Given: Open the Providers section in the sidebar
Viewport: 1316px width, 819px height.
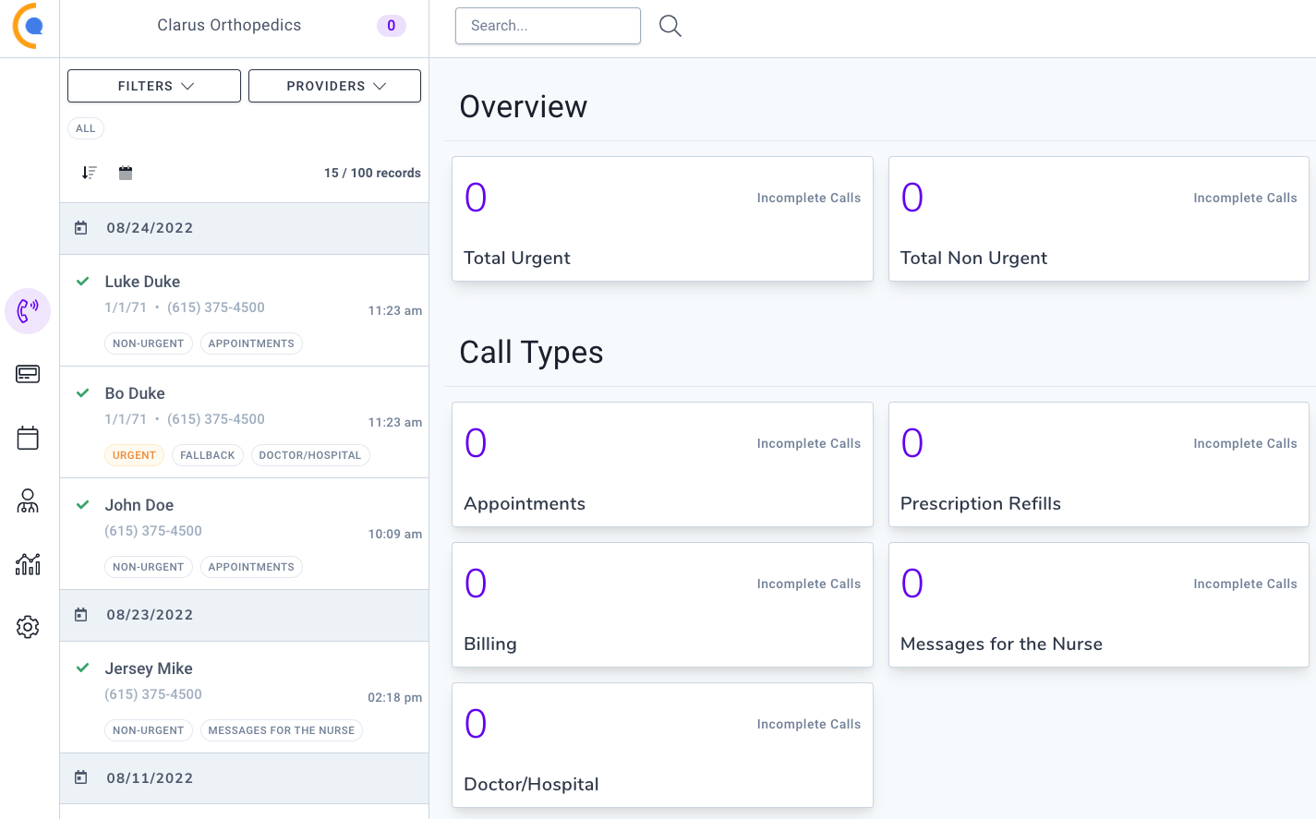Looking at the screenshot, I should click(x=28, y=500).
